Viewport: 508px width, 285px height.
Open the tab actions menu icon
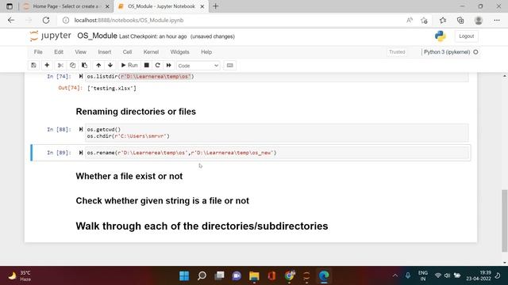tap(10, 6)
